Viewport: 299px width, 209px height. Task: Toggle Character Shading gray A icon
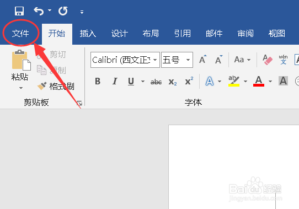pyautogui.click(x=283, y=81)
